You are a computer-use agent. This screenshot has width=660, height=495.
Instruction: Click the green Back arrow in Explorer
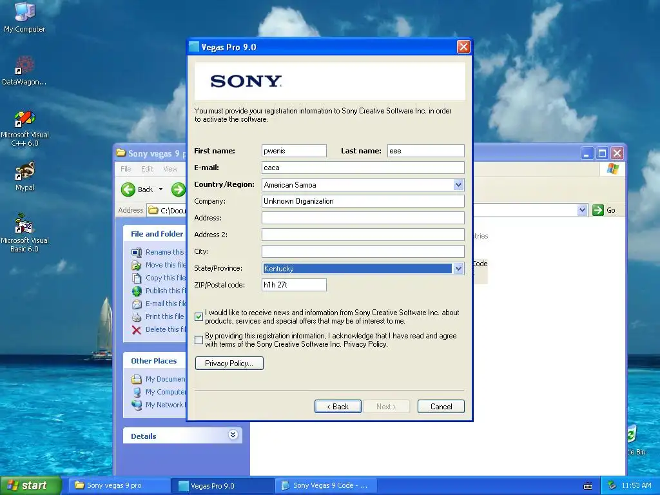[x=128, y=189]
